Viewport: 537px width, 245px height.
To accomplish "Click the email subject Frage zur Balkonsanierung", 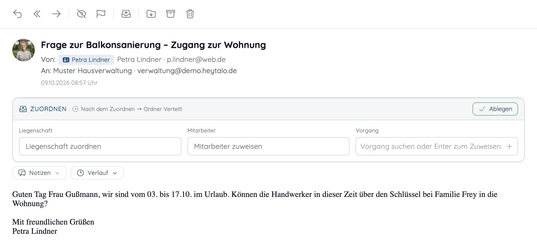I will [153, 45].
